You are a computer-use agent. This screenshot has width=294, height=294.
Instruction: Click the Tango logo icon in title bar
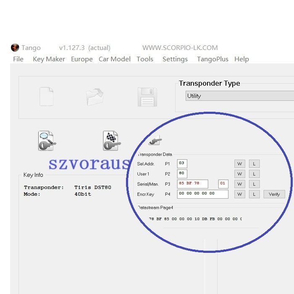[15, 47]
